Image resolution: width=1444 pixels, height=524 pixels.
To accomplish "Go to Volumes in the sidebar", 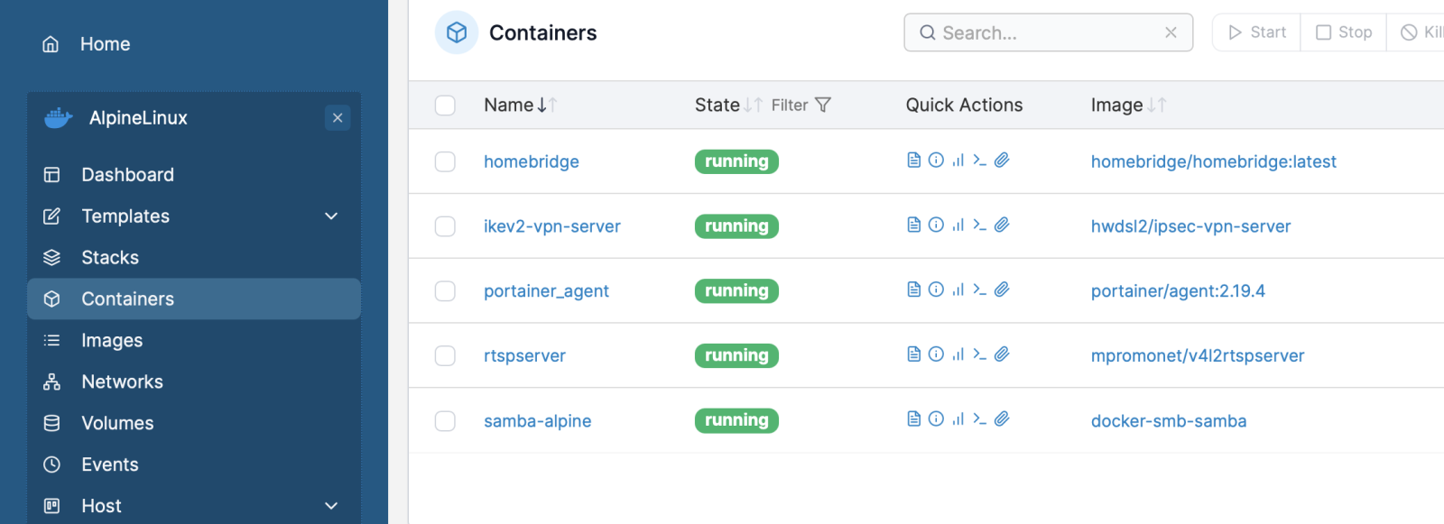I will tap(117, 424).
